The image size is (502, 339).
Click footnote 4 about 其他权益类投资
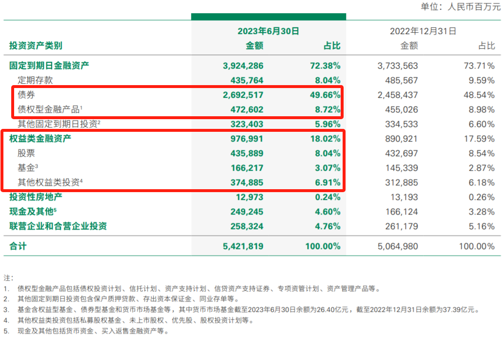(x=128, y=321)
